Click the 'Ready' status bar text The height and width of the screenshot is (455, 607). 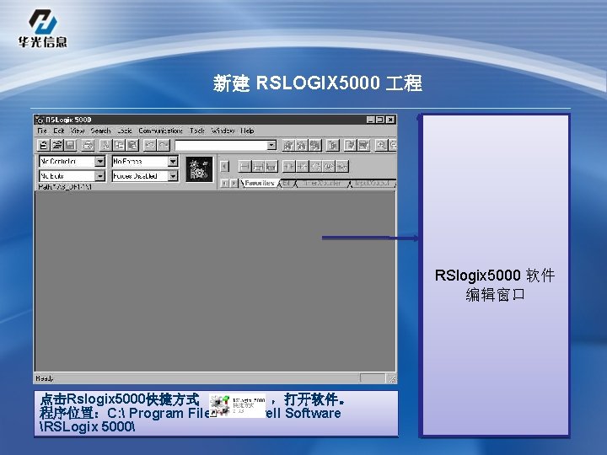point(45,378)
